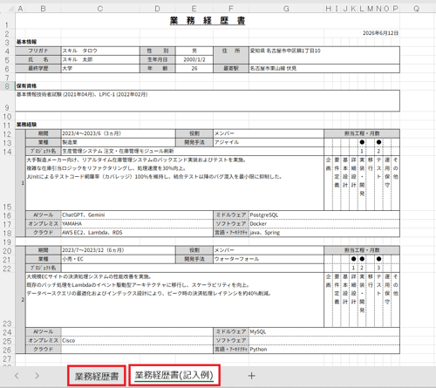The width and height of the screenshot is (436, 388).
Task: Select the qualifications cell with LPIC-1
Action: [208, 101]
